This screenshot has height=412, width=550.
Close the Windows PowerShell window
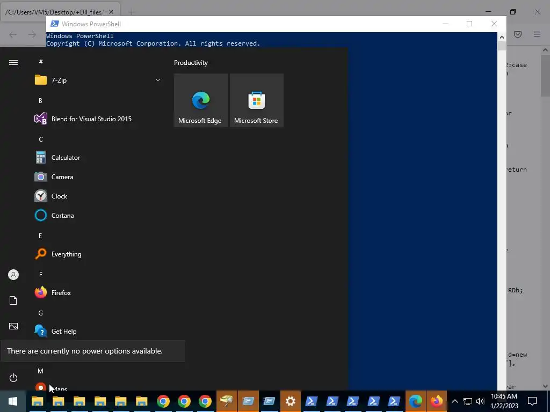pyautogui.click(x=494, y=24)
